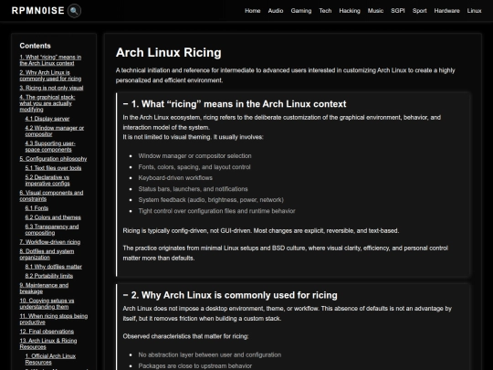Screen dimensions: 493x370
Task: Click paragraph Ricing is typically config-driven
Action: point(260,230)
